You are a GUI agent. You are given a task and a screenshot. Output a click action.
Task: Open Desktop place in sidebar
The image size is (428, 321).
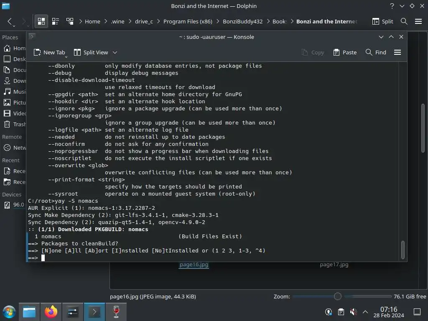(14, 59)
